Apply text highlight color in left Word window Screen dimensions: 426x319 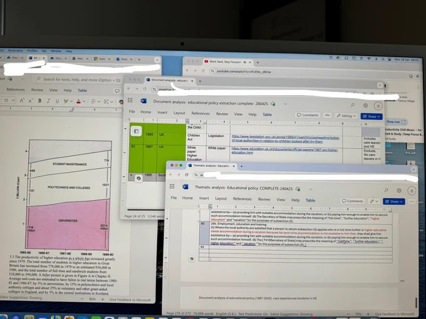[66, 101]
